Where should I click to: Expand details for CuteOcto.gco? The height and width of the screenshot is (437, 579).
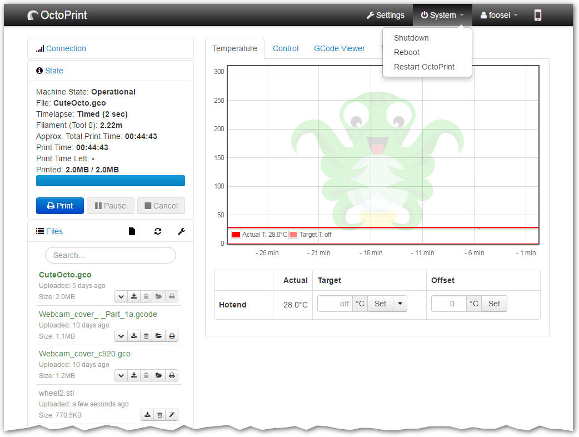point(121,296)
